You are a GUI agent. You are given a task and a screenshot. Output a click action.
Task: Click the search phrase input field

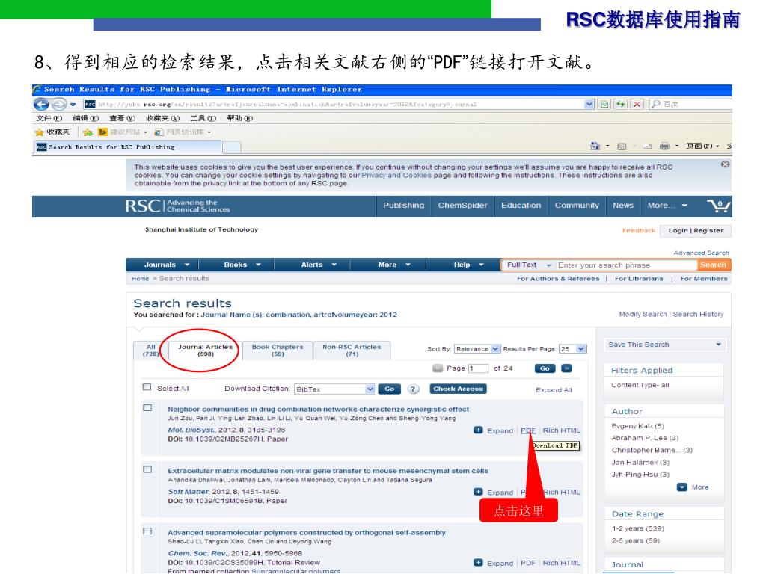(626, 265)
